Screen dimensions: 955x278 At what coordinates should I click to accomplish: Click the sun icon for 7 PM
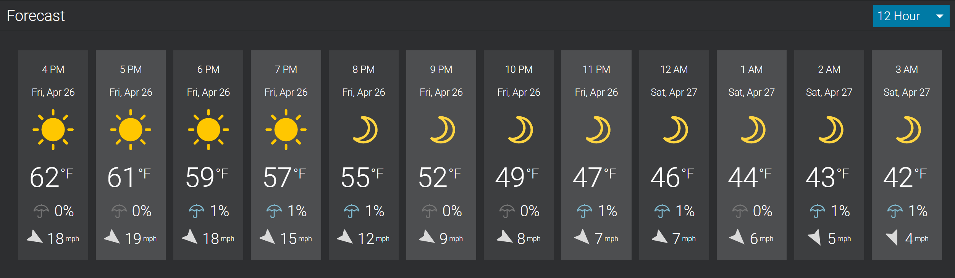[286, 130]
